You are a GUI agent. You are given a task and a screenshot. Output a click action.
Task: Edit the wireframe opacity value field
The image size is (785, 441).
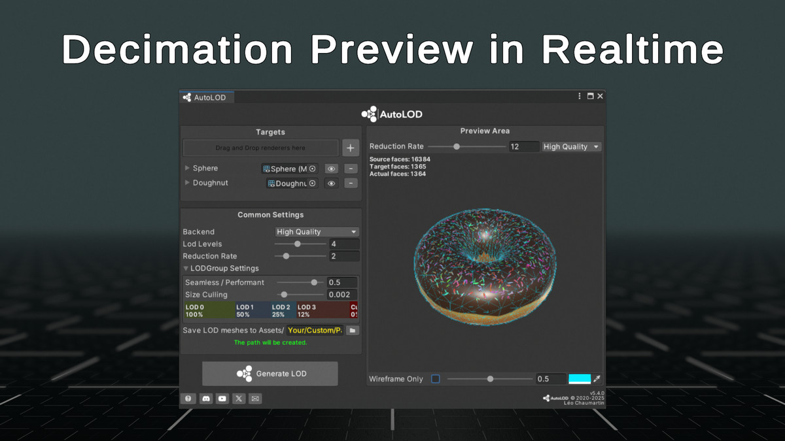550,379
